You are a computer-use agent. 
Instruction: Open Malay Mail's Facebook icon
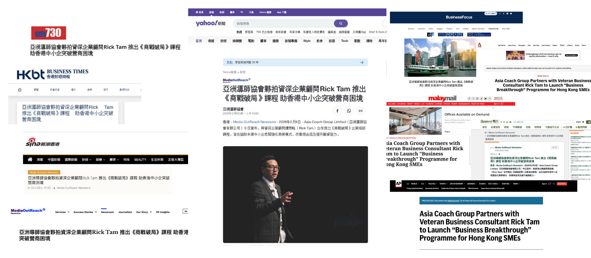[469, 99]
